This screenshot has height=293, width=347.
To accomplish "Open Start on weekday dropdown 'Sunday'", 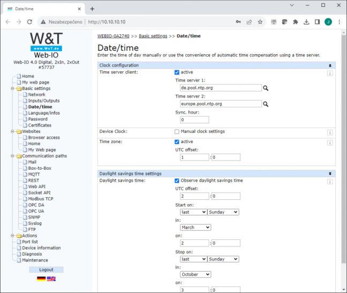I will click(223, 212).
